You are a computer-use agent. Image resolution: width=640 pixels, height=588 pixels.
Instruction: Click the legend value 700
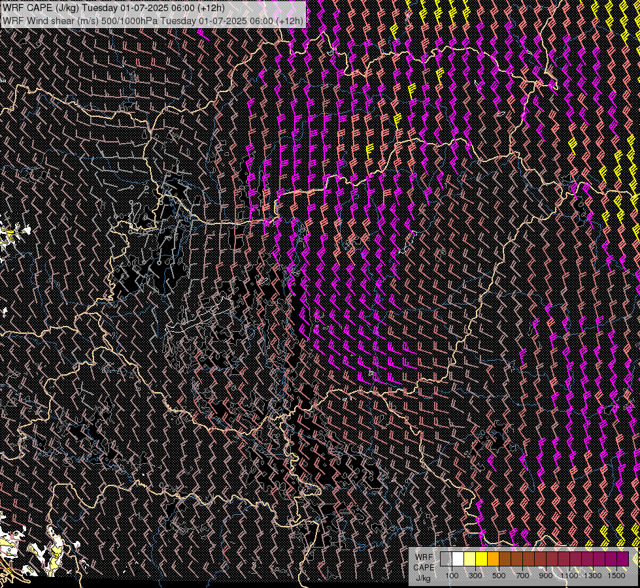[x=522, y=576]
